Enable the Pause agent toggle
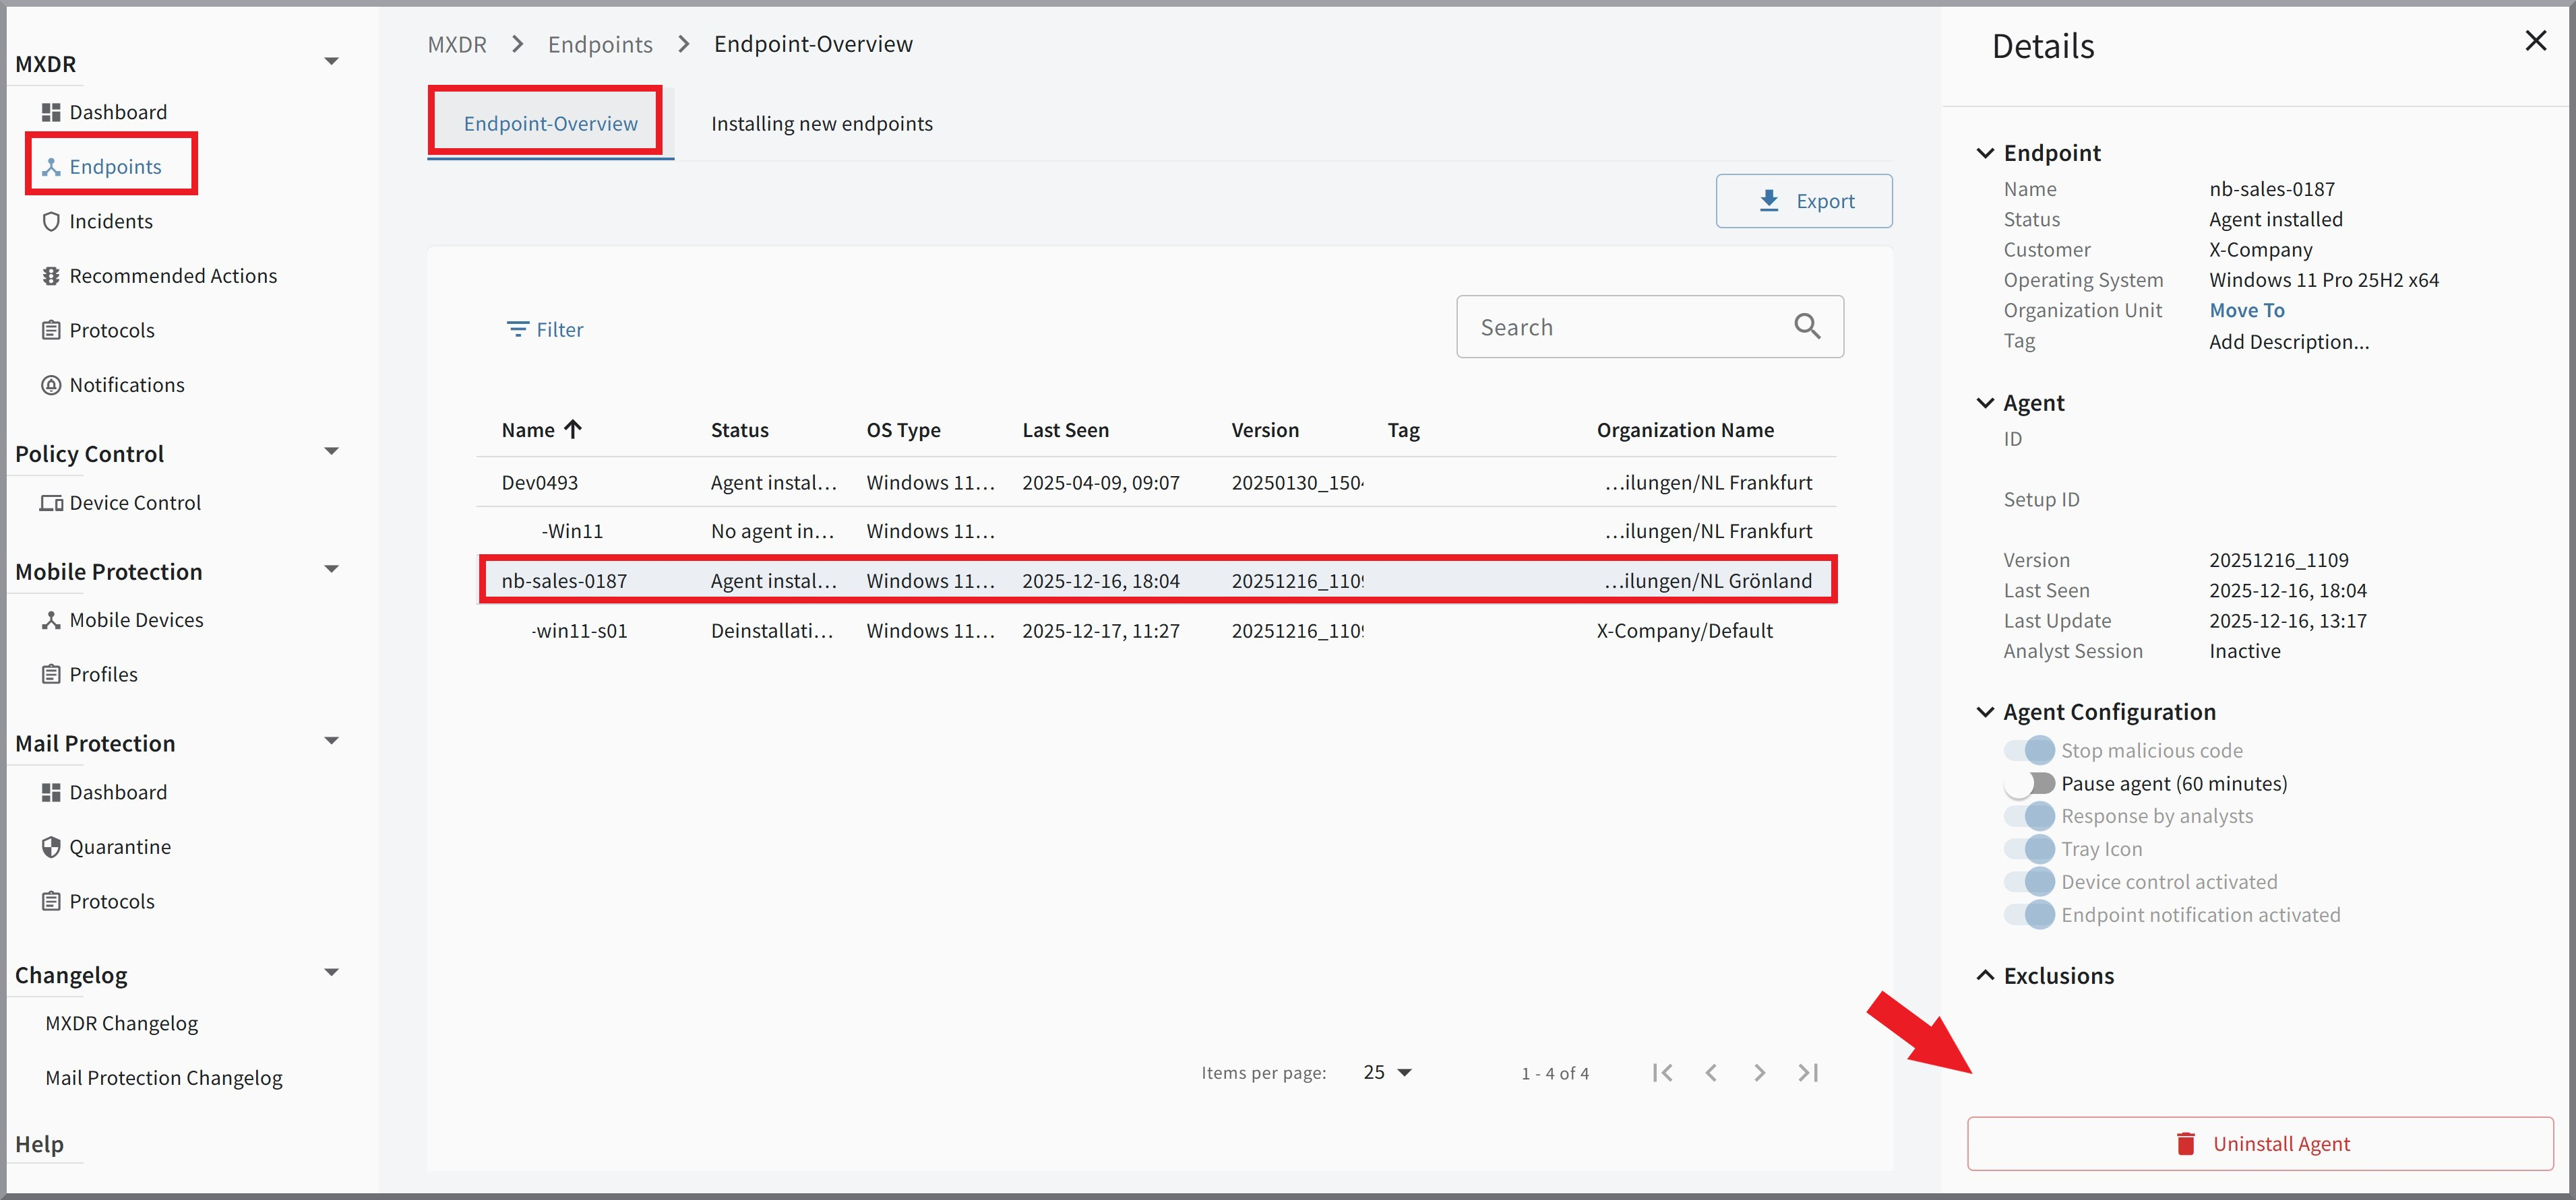Viewport: 2576px width, 1200px height. click(2029, 783)
